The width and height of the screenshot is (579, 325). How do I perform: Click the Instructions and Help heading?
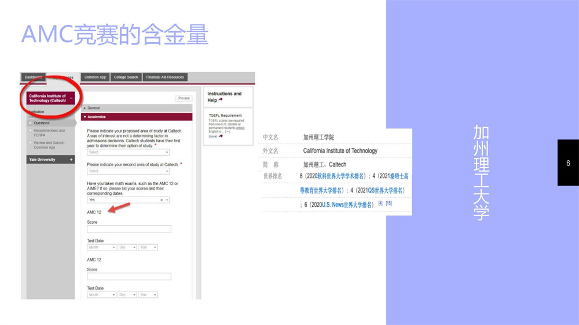click(224, 97)
